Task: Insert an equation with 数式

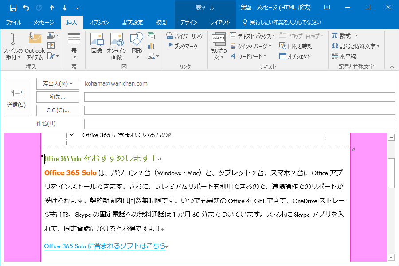Action: 344,36
